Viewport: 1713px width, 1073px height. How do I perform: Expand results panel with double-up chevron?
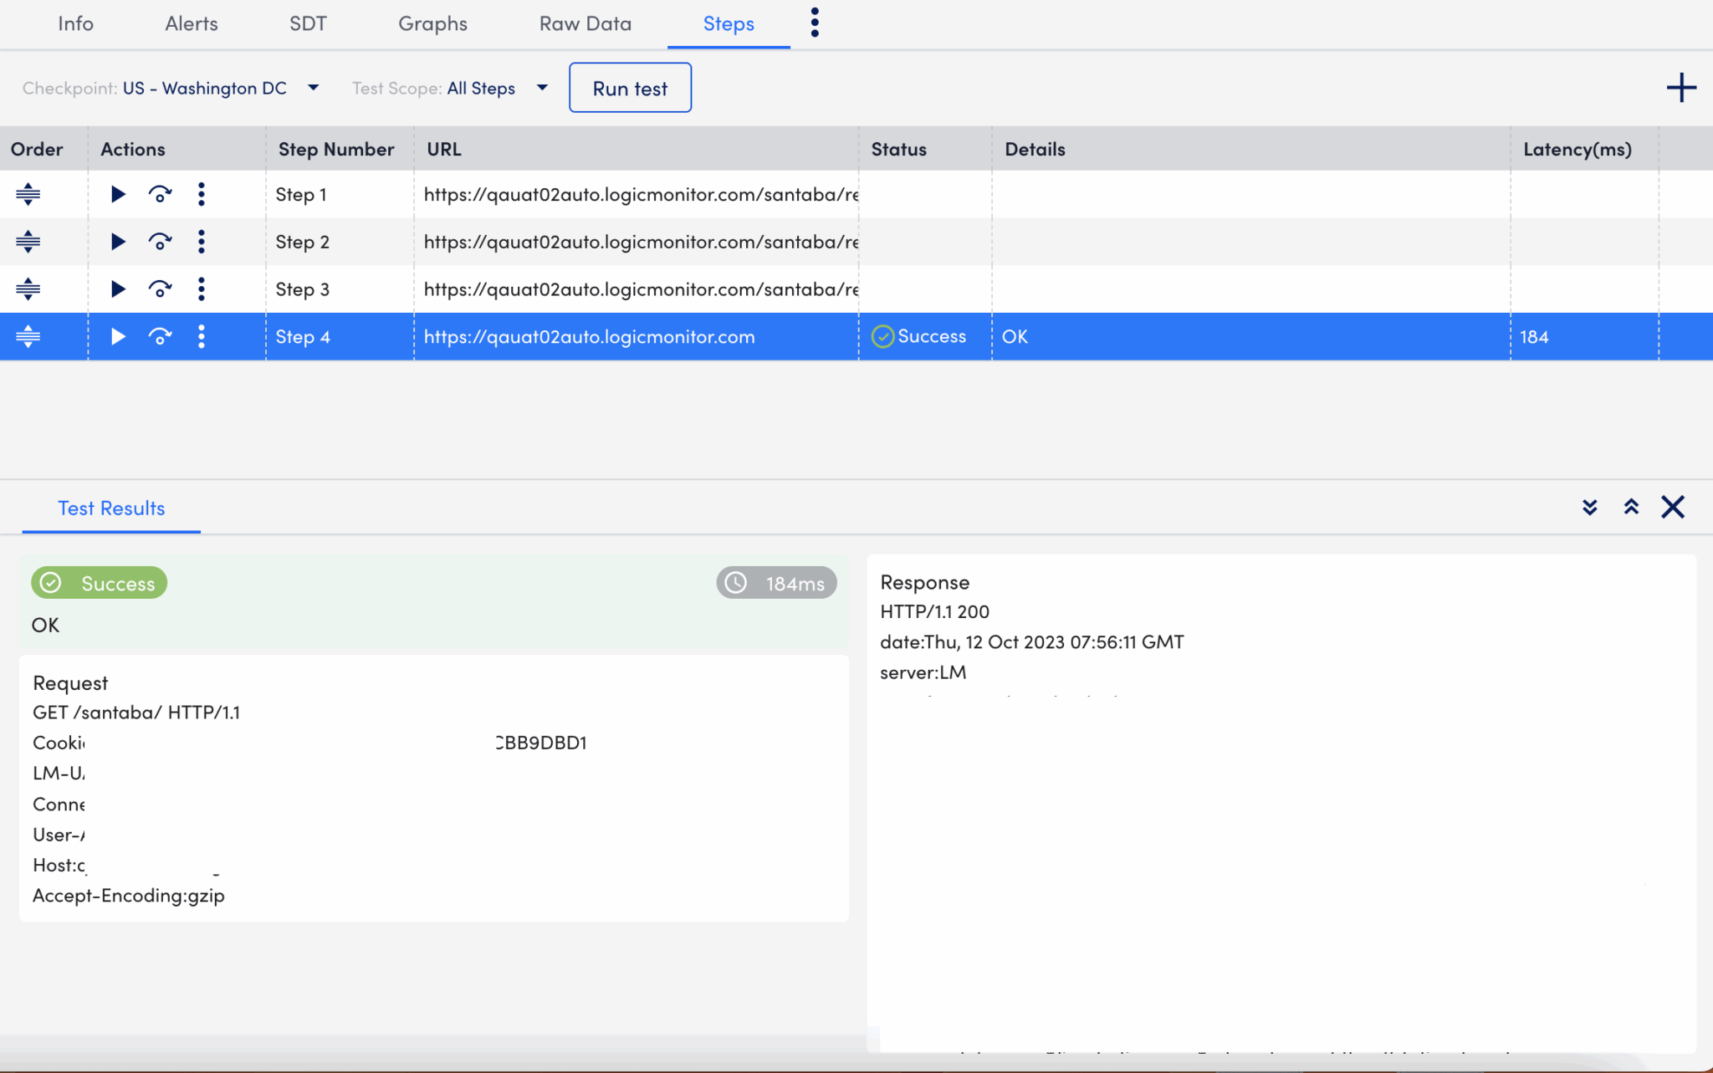point(1631,507)
